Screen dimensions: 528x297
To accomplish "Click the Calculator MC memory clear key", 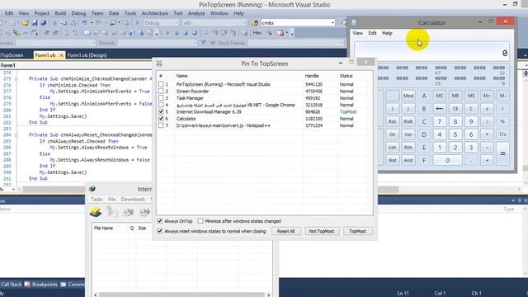I will coord(440,96).
